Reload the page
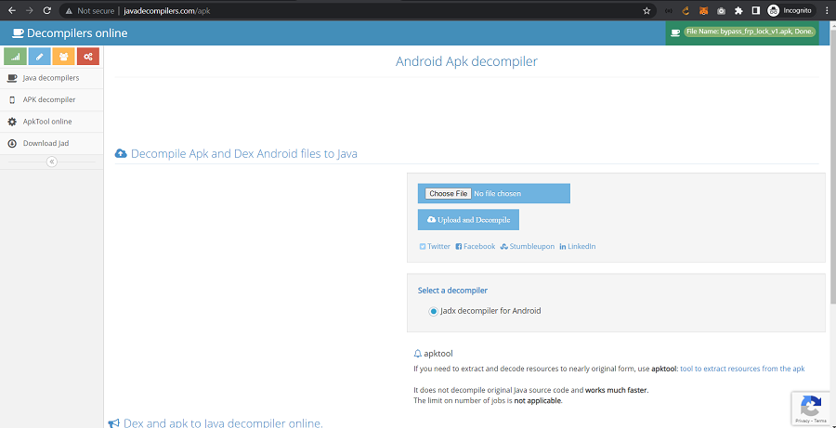Image resolution: width=836 pixels, height=428 pixels. (47, 10)
